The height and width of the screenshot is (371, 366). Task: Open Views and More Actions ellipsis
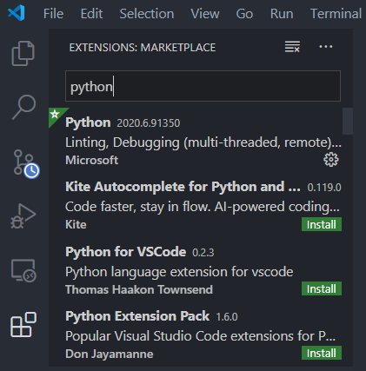(x=326, y=47)
